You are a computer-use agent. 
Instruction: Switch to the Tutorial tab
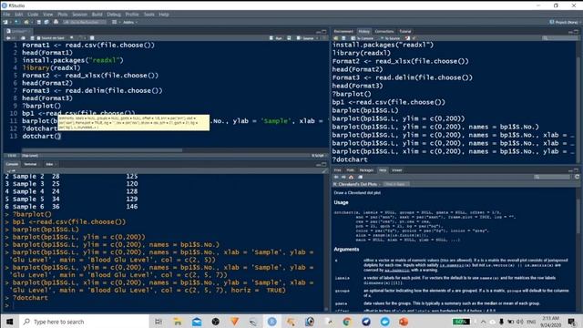(x=405, y=32)
